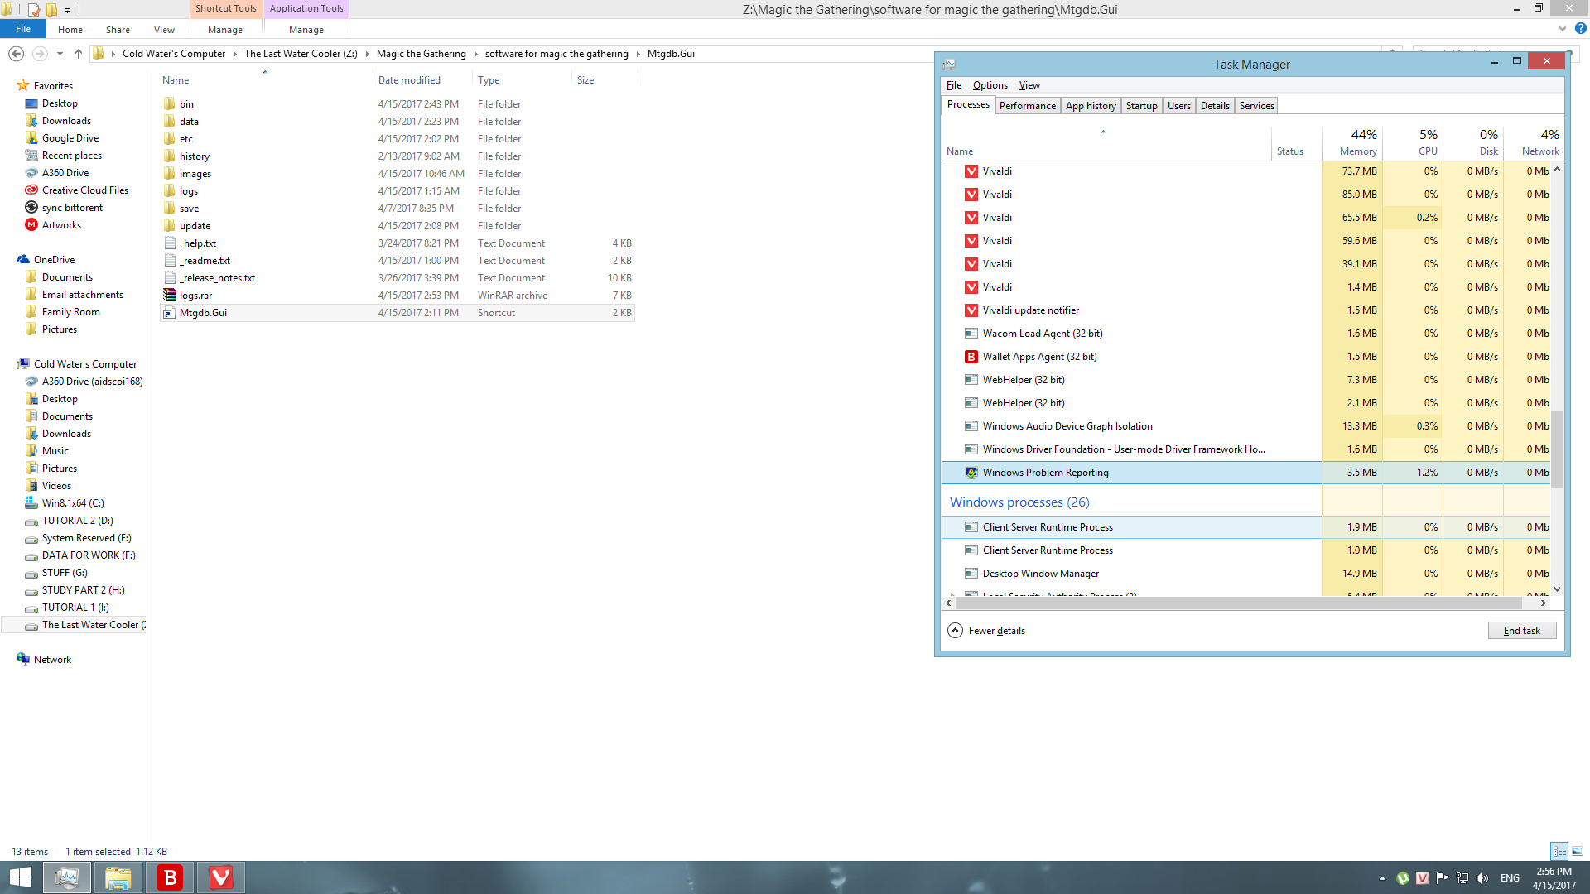Image resolution: width=1590 pixels, height=894 pixels.
Task: Switch to the Performance tab
Action: click(1027, 106)
